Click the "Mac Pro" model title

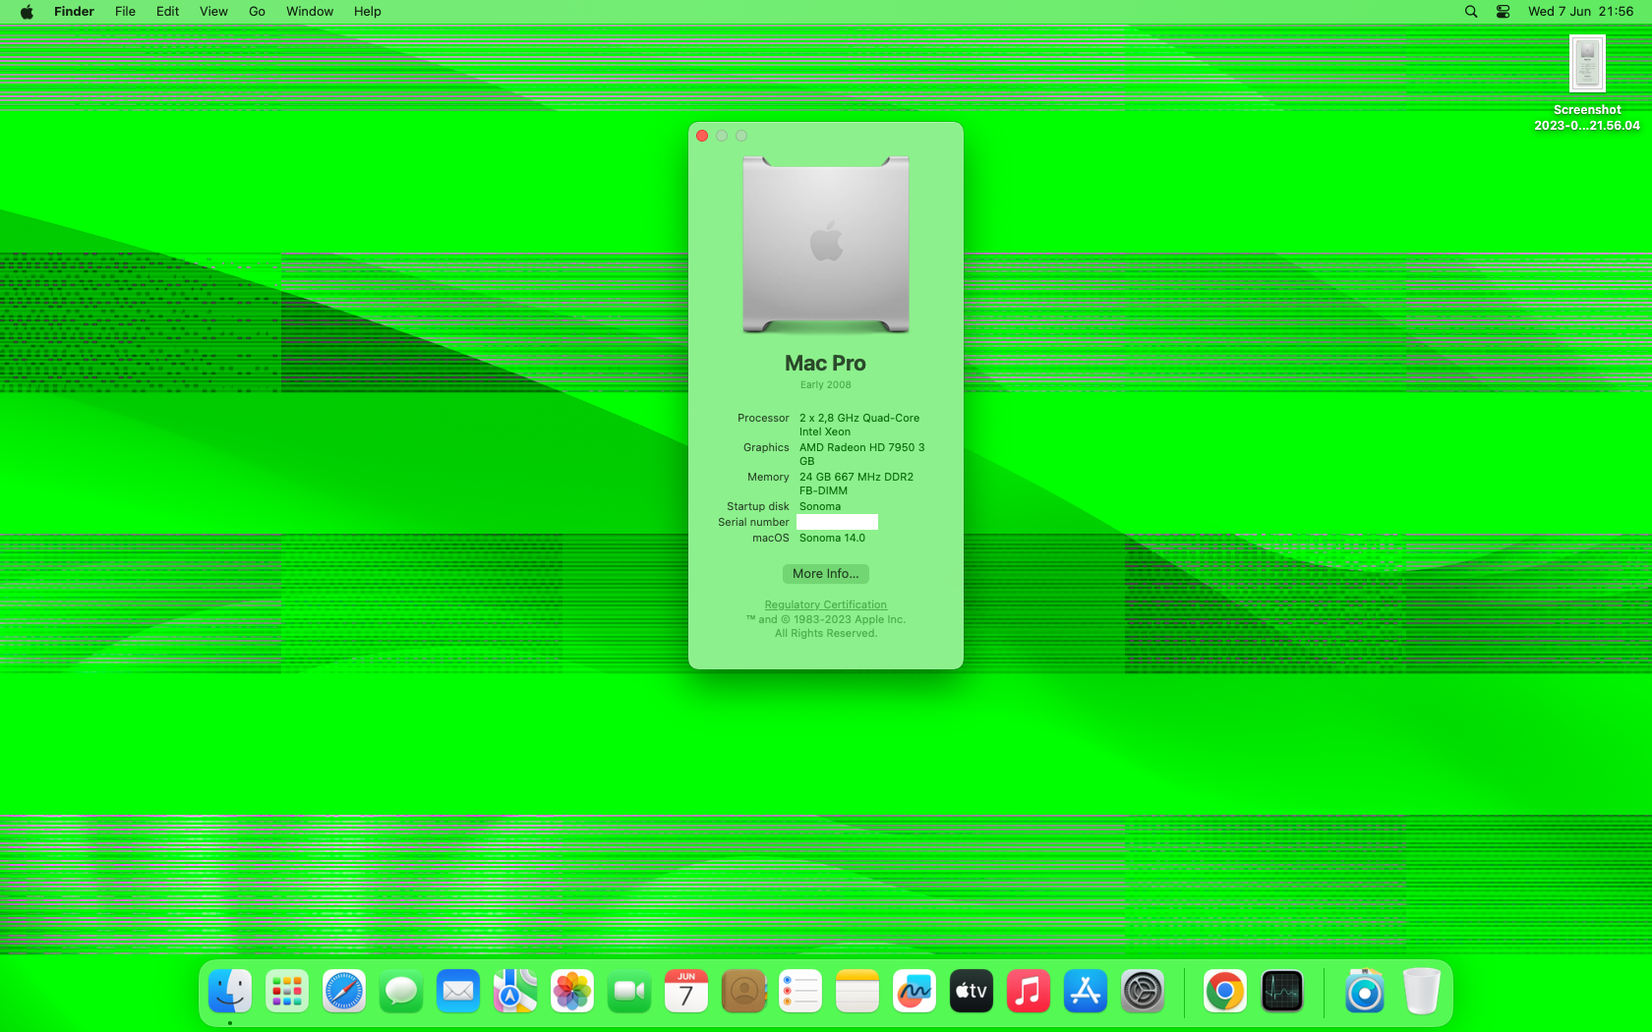pyautogui.click(x=826, y=364)
